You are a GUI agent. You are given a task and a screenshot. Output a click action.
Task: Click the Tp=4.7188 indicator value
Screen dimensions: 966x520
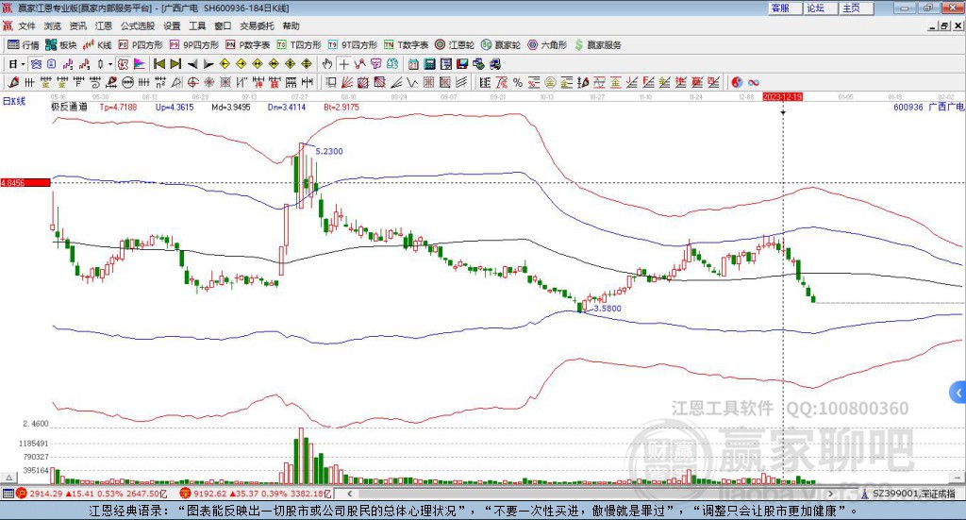point(118,108)
